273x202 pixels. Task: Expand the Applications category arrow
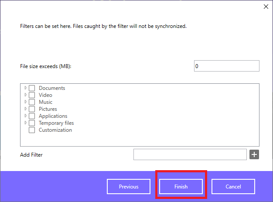(26, 116)
